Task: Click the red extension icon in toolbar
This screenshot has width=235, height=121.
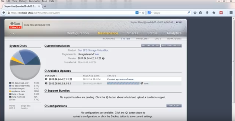Action: click(x=221, y=13)
